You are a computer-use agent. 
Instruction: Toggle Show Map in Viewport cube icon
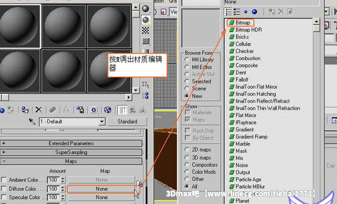click(107, 110)
